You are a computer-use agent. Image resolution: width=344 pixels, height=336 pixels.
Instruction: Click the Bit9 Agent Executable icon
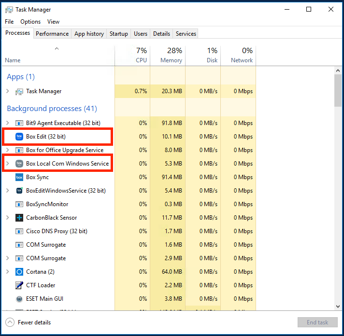pyautogui.click(x=19, y=123)
